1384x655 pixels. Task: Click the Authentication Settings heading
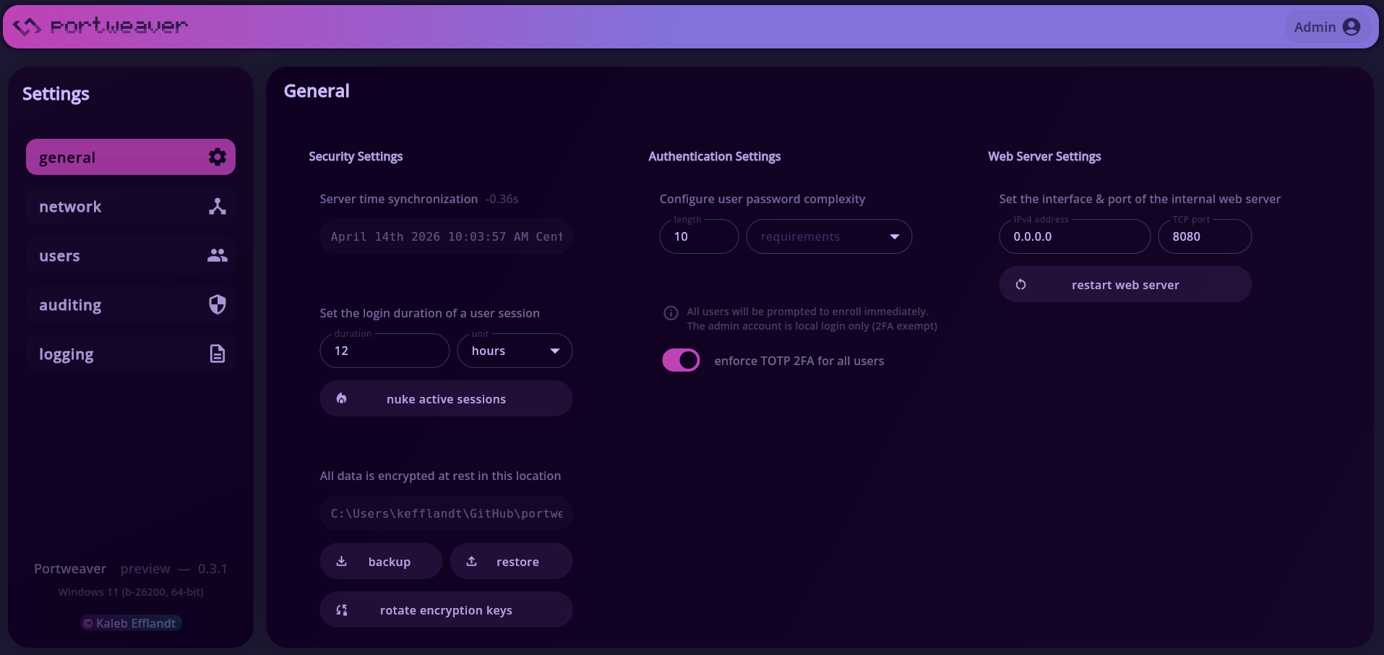pyautogui.click(x=714, y=156)
